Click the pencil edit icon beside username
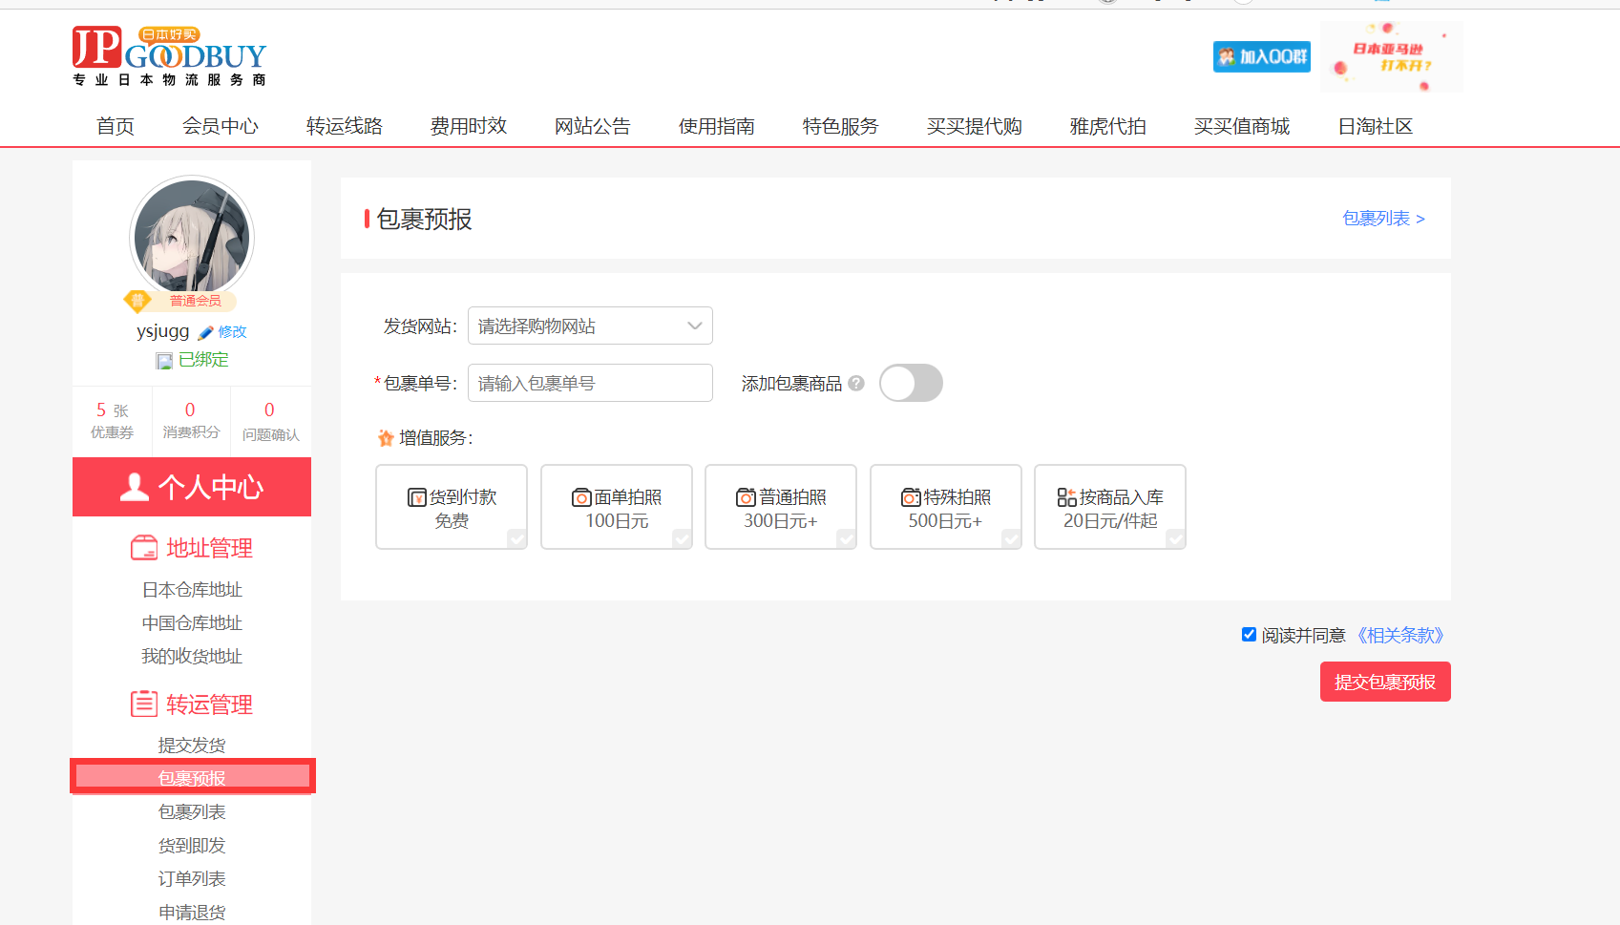Viewport: 1620px width, 925px height. pyautogui.click(x=205, y=332)
